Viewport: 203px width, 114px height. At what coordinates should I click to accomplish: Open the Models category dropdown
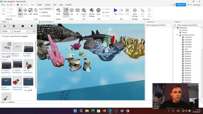7,31
